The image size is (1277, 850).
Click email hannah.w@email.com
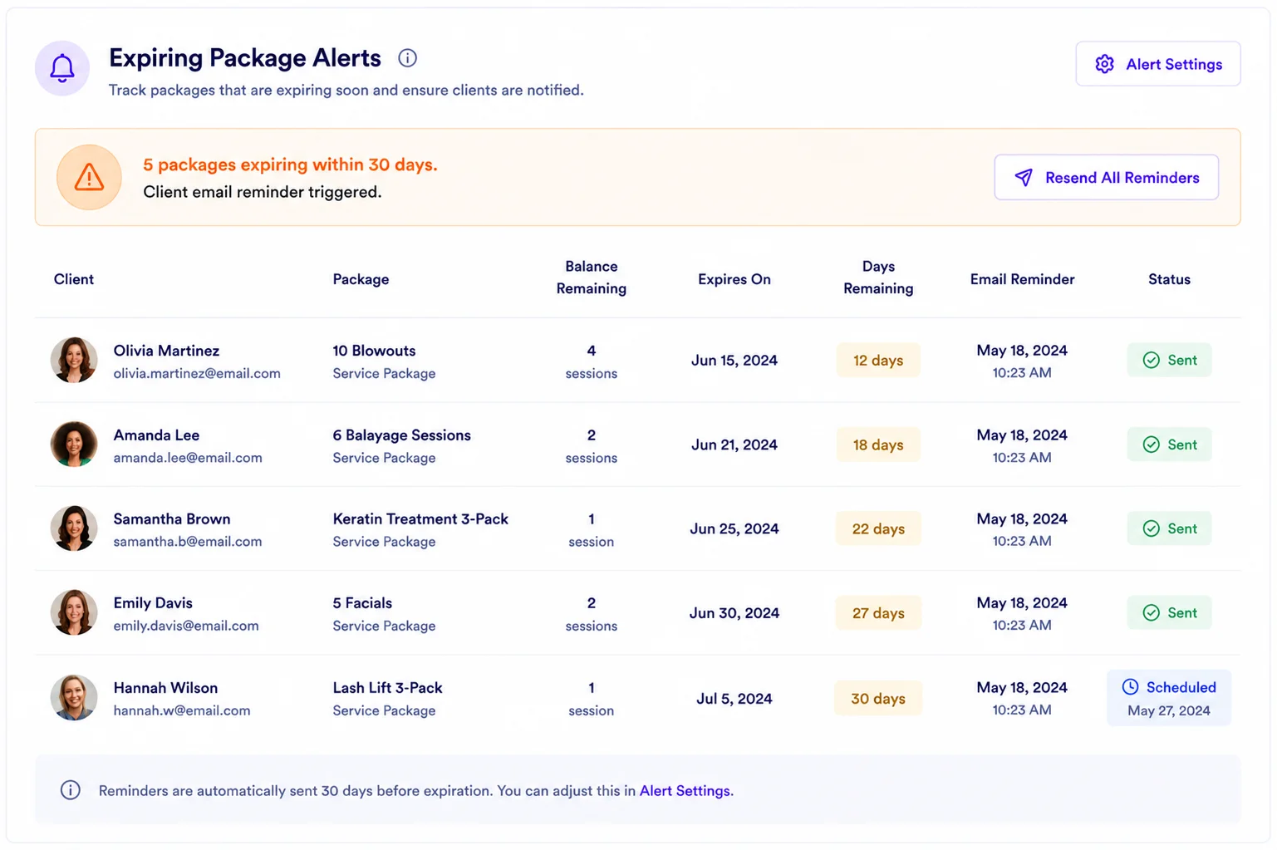coord(182,710)
